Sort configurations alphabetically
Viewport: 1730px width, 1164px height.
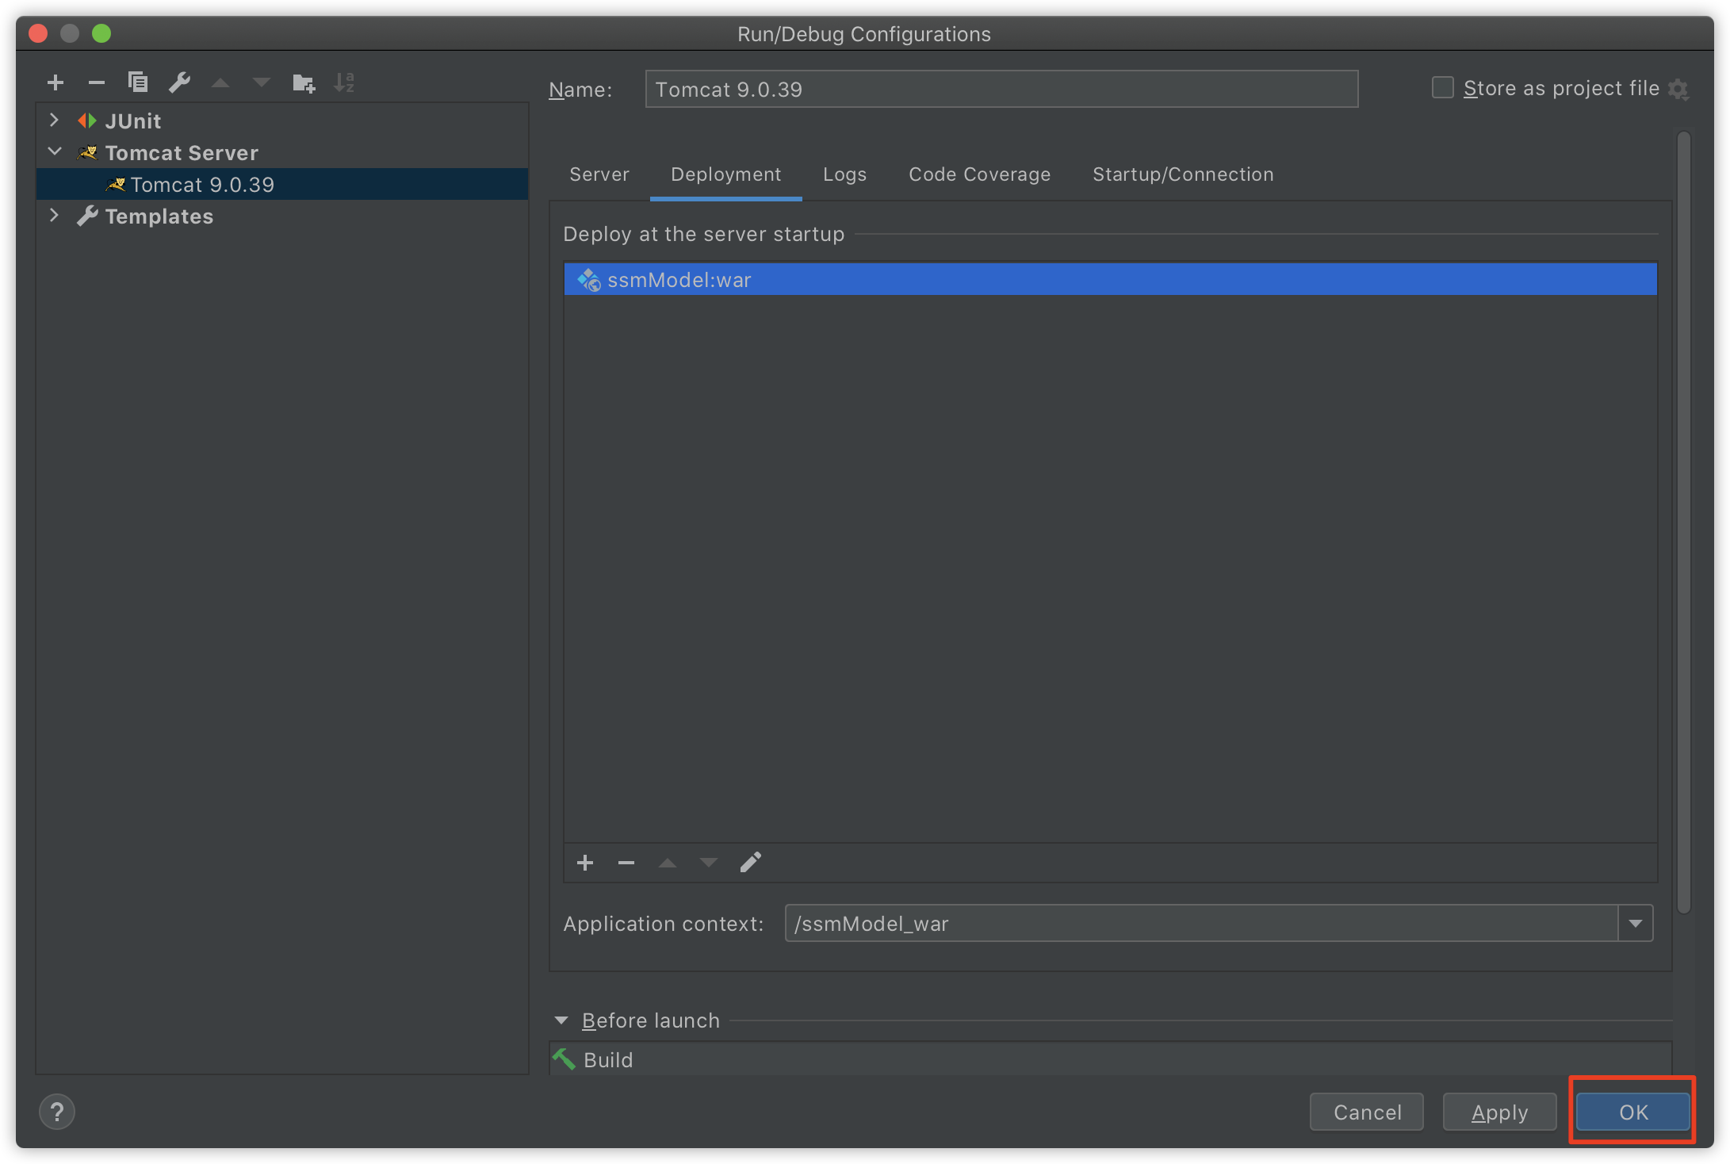(344, 82)
